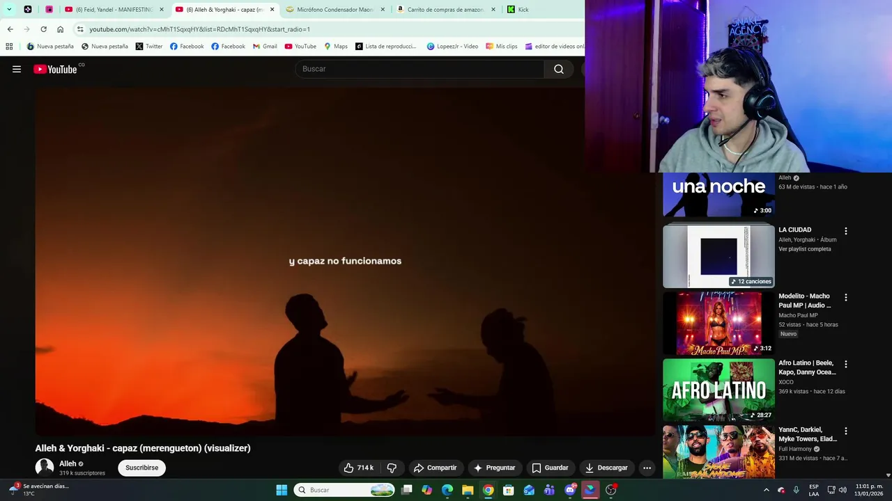Open File Explorer from taskbar
Viewport: 892px width, 501px height.
tap(468, 490)
